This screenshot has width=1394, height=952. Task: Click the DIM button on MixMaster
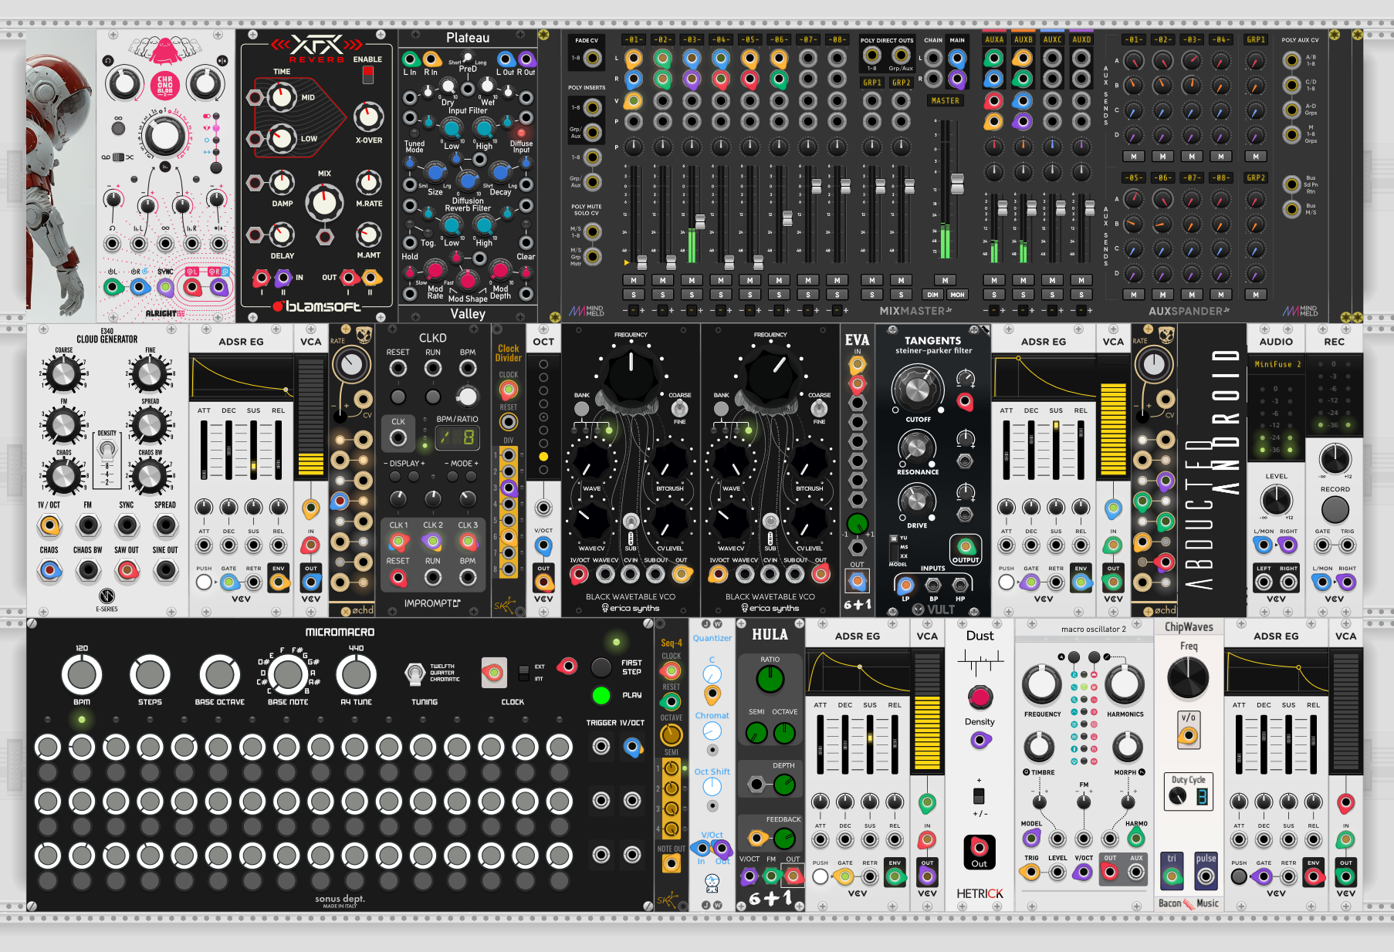point(933,294)
